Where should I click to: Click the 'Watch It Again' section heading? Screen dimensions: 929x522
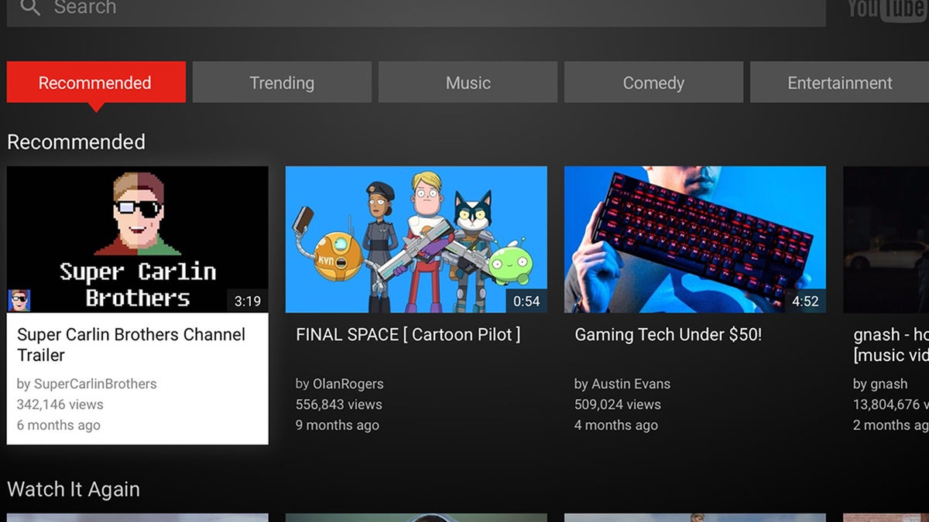click(x=74, y=490)
